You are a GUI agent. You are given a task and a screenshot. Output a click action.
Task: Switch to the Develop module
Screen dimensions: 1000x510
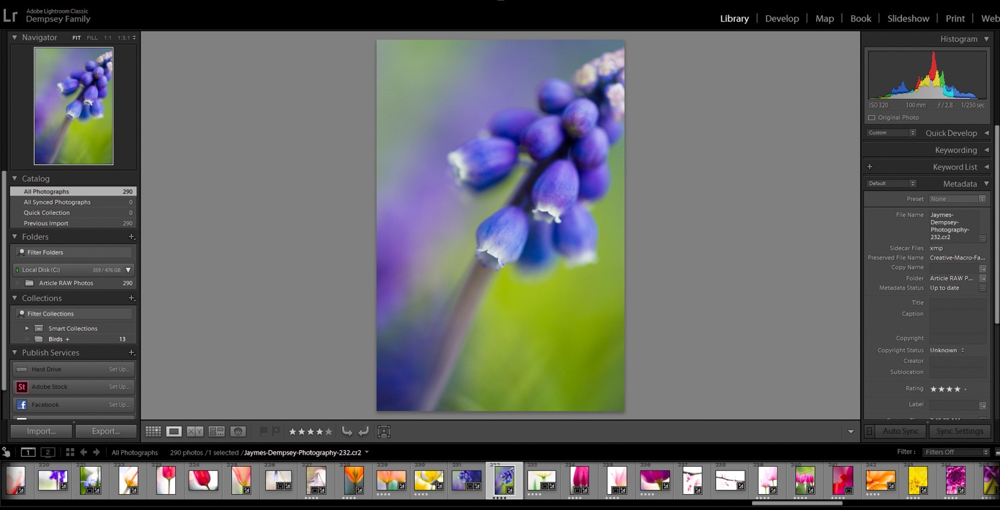782,18
